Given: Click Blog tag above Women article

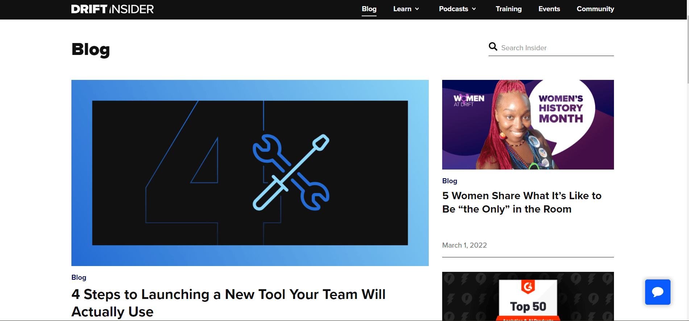Looking at the screenshot, I should tap(449, 181).
